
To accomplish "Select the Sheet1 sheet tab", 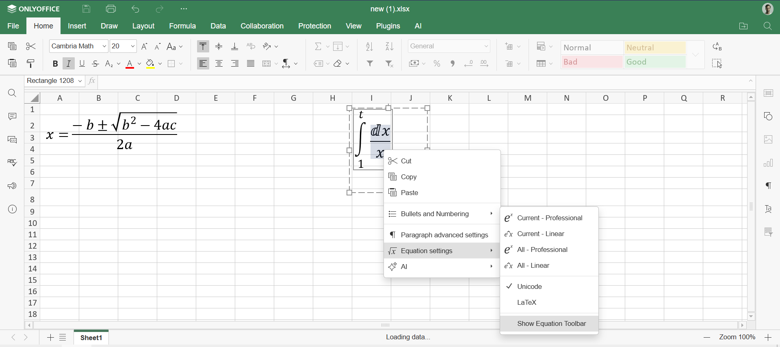I will click(91, 338).
